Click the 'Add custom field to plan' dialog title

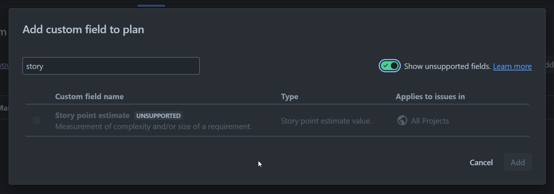(83, 30)
